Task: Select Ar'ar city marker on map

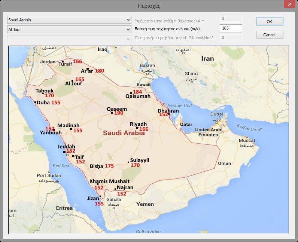Action: coord(88,69)
